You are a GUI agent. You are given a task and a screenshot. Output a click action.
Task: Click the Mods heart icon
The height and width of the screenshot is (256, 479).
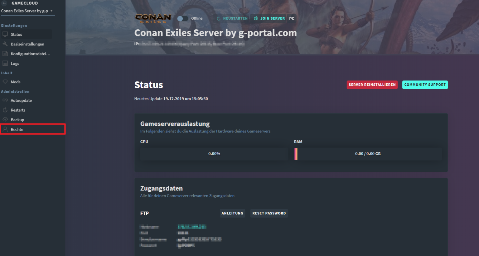point(5,82)
